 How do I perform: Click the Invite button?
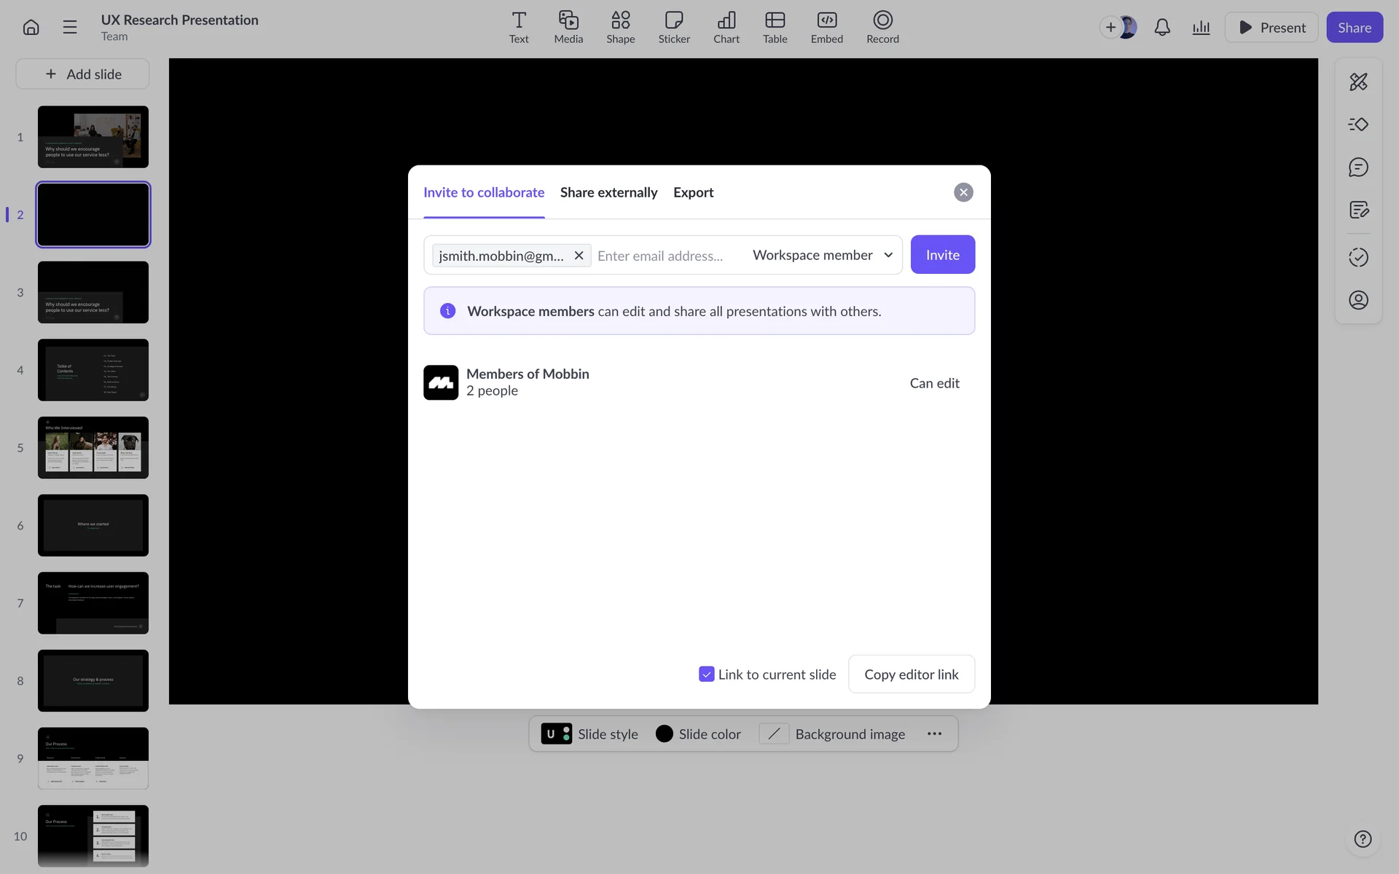point(942,255)
